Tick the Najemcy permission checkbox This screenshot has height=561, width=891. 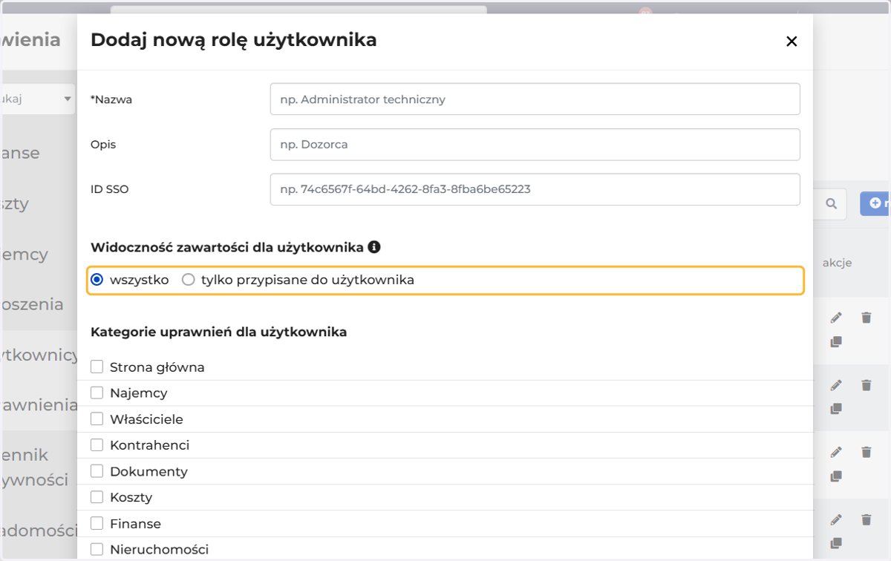tap(97, 393)
